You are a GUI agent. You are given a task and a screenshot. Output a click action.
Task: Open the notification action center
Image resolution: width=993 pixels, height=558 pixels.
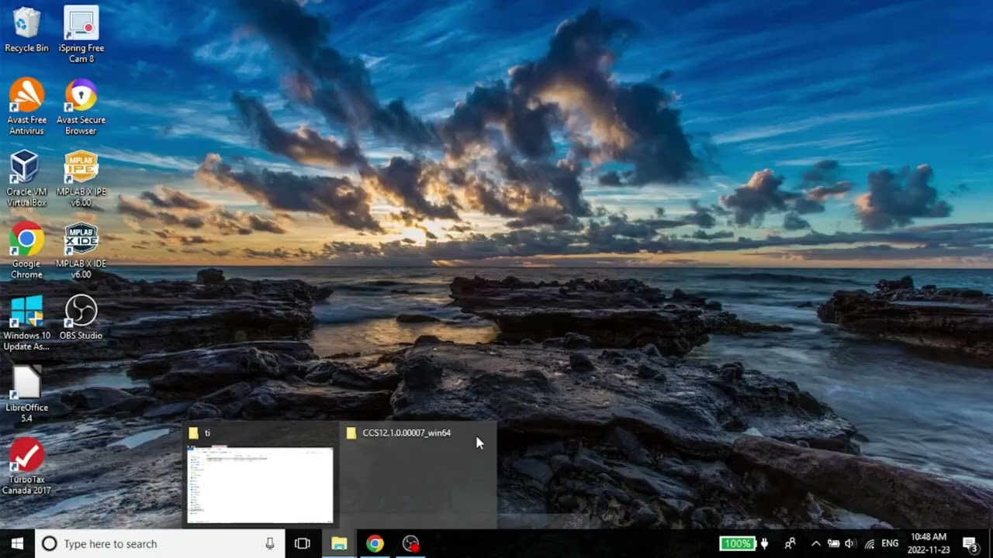coord(970,543)
